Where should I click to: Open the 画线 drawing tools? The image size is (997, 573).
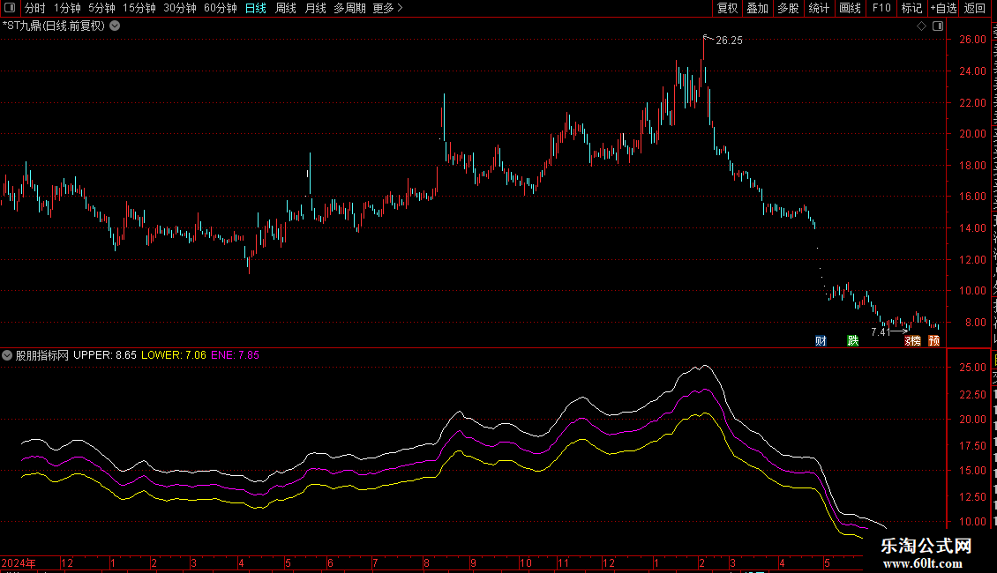851,8
